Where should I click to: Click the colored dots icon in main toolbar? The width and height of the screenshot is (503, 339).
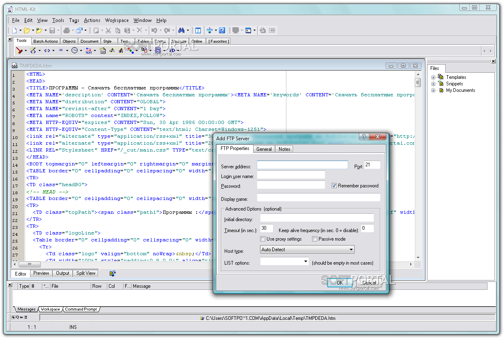(x=210, y=30)
